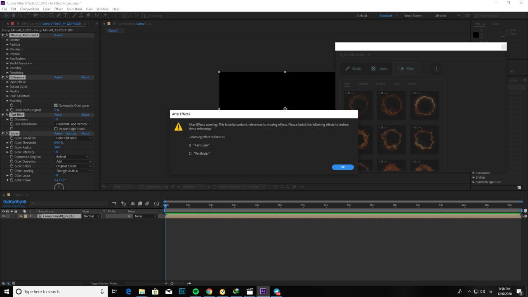The image size is (528, 297).
Task: Select Sparkle tab in FX_Particle Builder
Action: (x=363, y=84)
